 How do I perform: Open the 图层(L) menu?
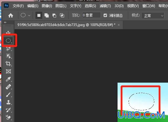(61, 6)
